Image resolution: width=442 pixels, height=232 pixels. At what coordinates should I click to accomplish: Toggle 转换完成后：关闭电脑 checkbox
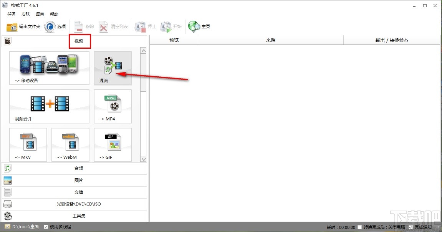pos(360,227)
